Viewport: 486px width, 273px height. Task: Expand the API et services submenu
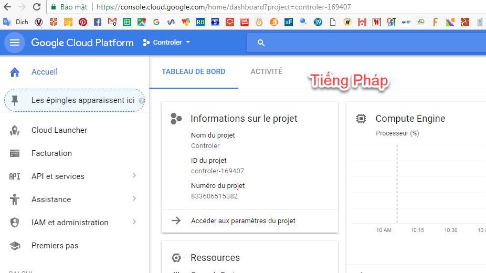(x=134, y=176)
